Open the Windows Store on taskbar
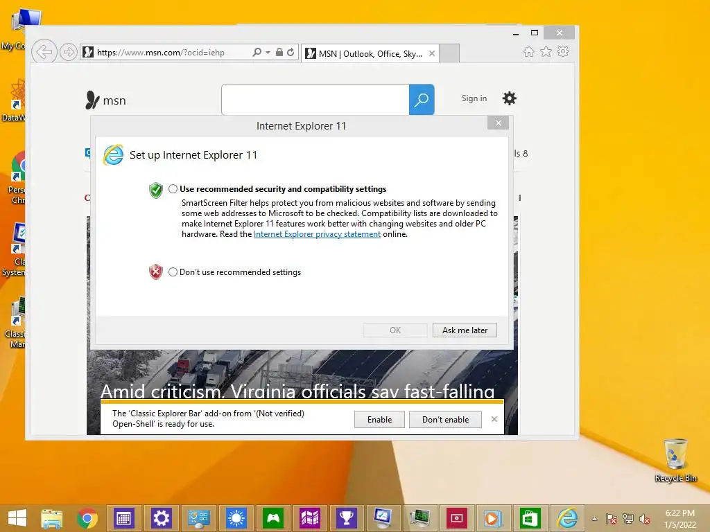Viewport: 710px width, 532px height. tap(530, 518)
